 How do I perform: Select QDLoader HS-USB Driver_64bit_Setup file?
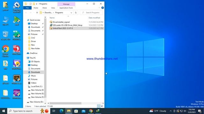pos(67,25)
